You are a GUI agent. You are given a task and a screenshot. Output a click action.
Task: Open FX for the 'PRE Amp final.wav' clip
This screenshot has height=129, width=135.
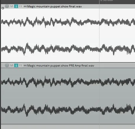20,65
